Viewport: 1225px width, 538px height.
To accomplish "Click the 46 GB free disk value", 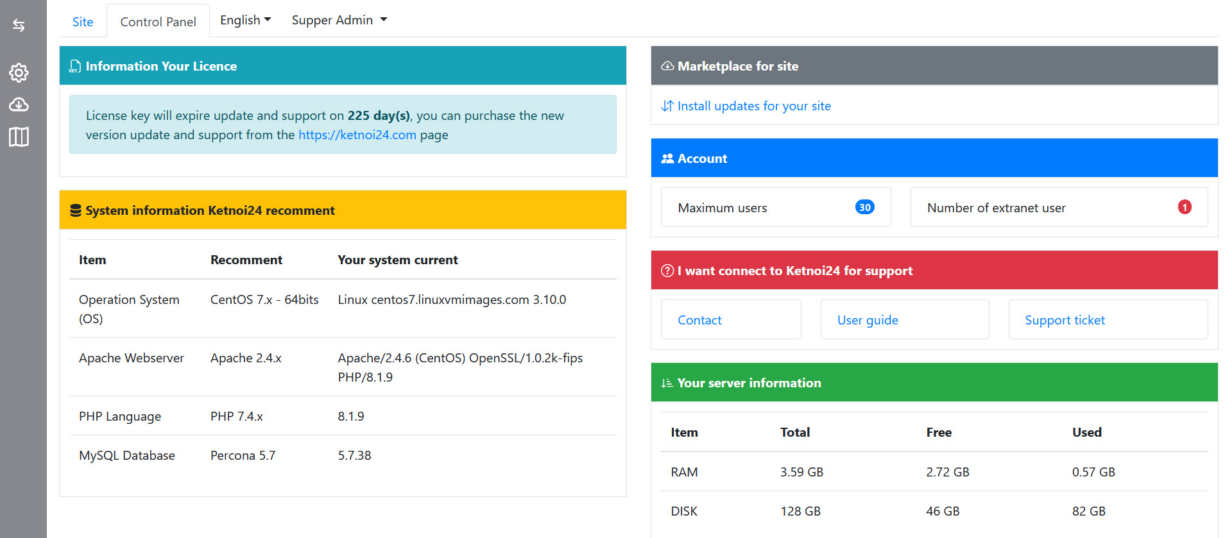I will (943, 511).
